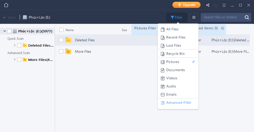Expand the Deleted Files tree node

[x=15, y=45]
